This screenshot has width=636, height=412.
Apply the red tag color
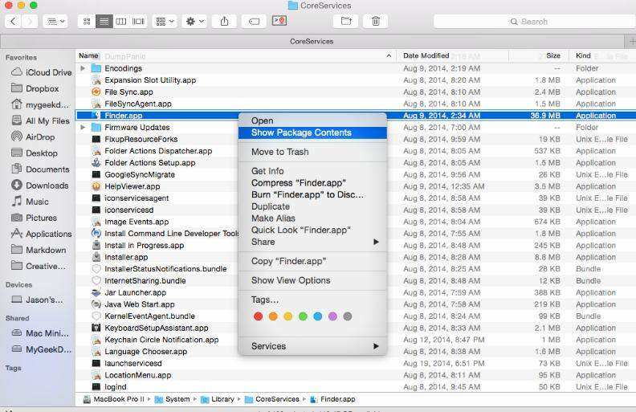coord(258,316)
